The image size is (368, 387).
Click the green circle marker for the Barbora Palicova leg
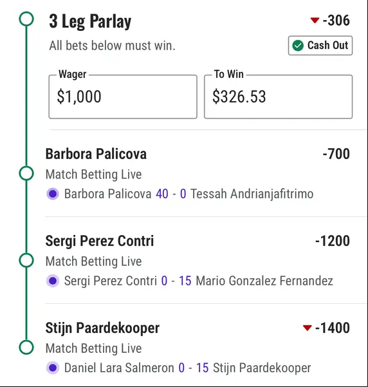(x=26, y=173)
